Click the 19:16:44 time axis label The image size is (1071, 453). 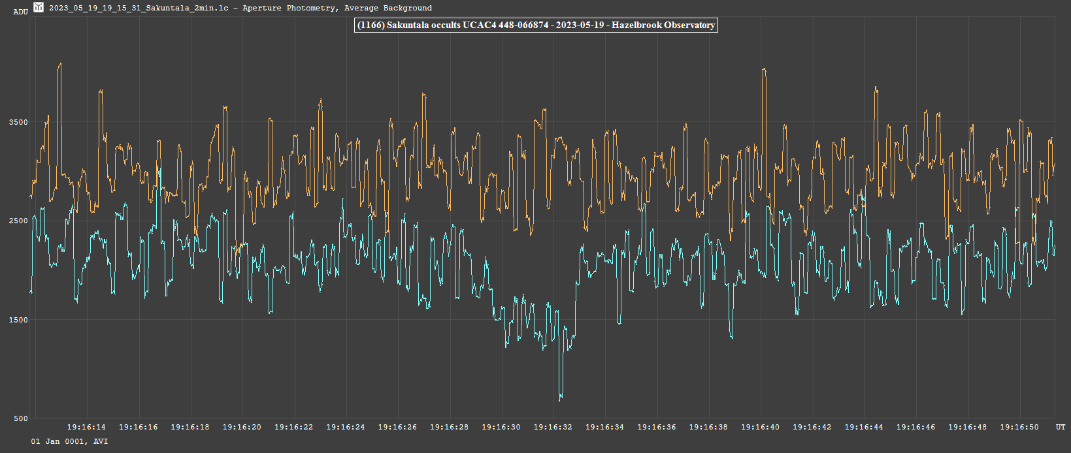(x=864, y=427)
